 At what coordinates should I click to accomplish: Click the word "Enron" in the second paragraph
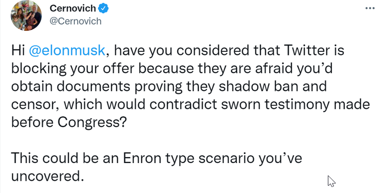coord(142,158)
